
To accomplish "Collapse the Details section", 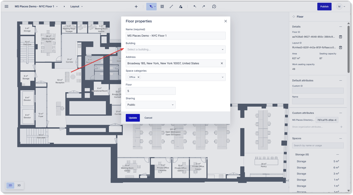I will click(340, 26).
